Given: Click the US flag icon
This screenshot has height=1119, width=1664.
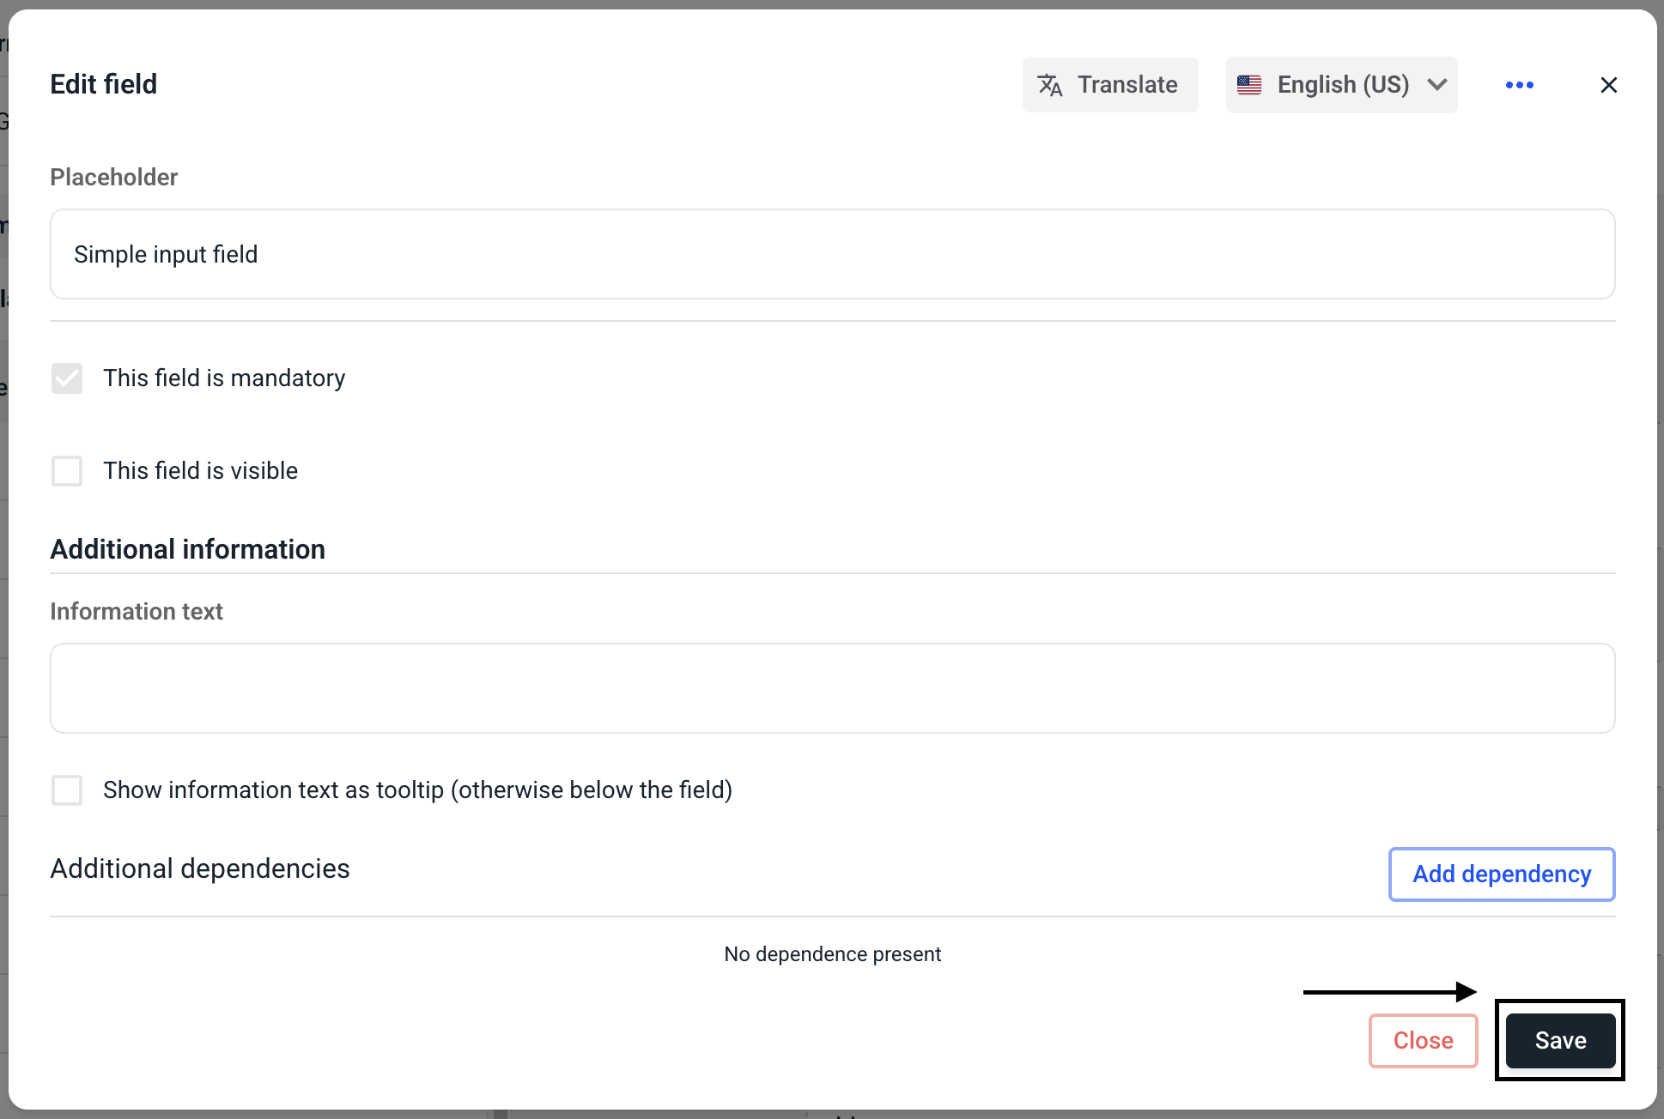Looking at the screenshot, I should click(x=1249, y=85).
